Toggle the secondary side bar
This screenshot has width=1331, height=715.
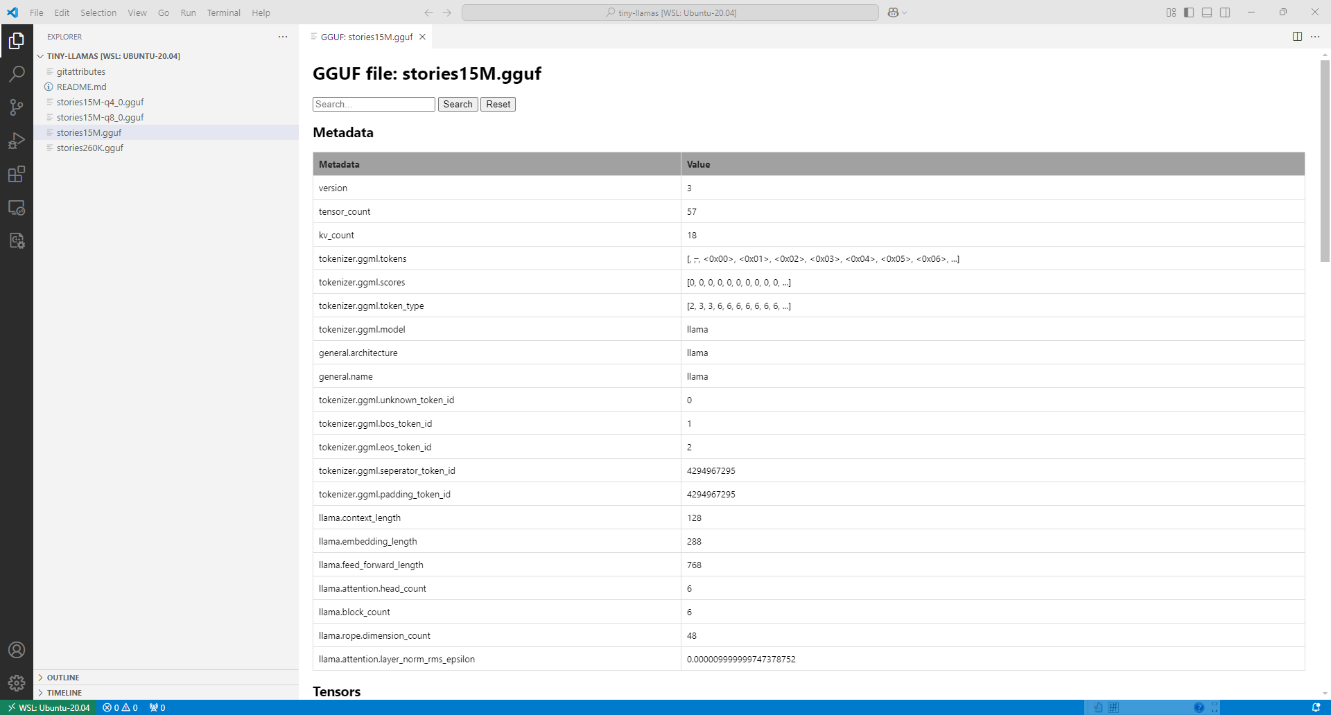coord(1225,12)
